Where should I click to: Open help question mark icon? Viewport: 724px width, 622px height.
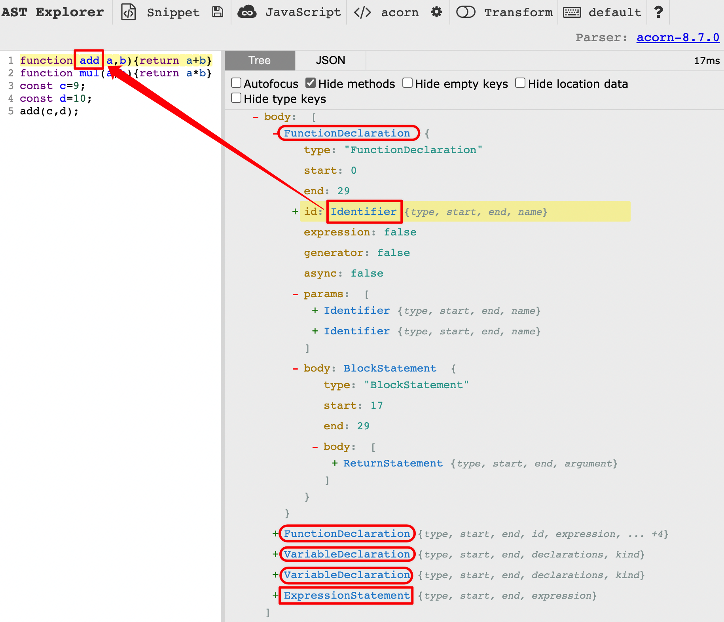658,12
